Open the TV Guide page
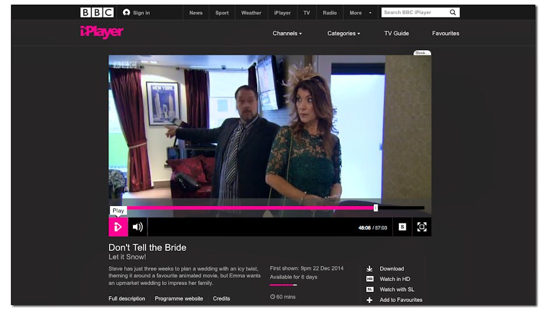The image size is (548, 309). coord(396,34)
